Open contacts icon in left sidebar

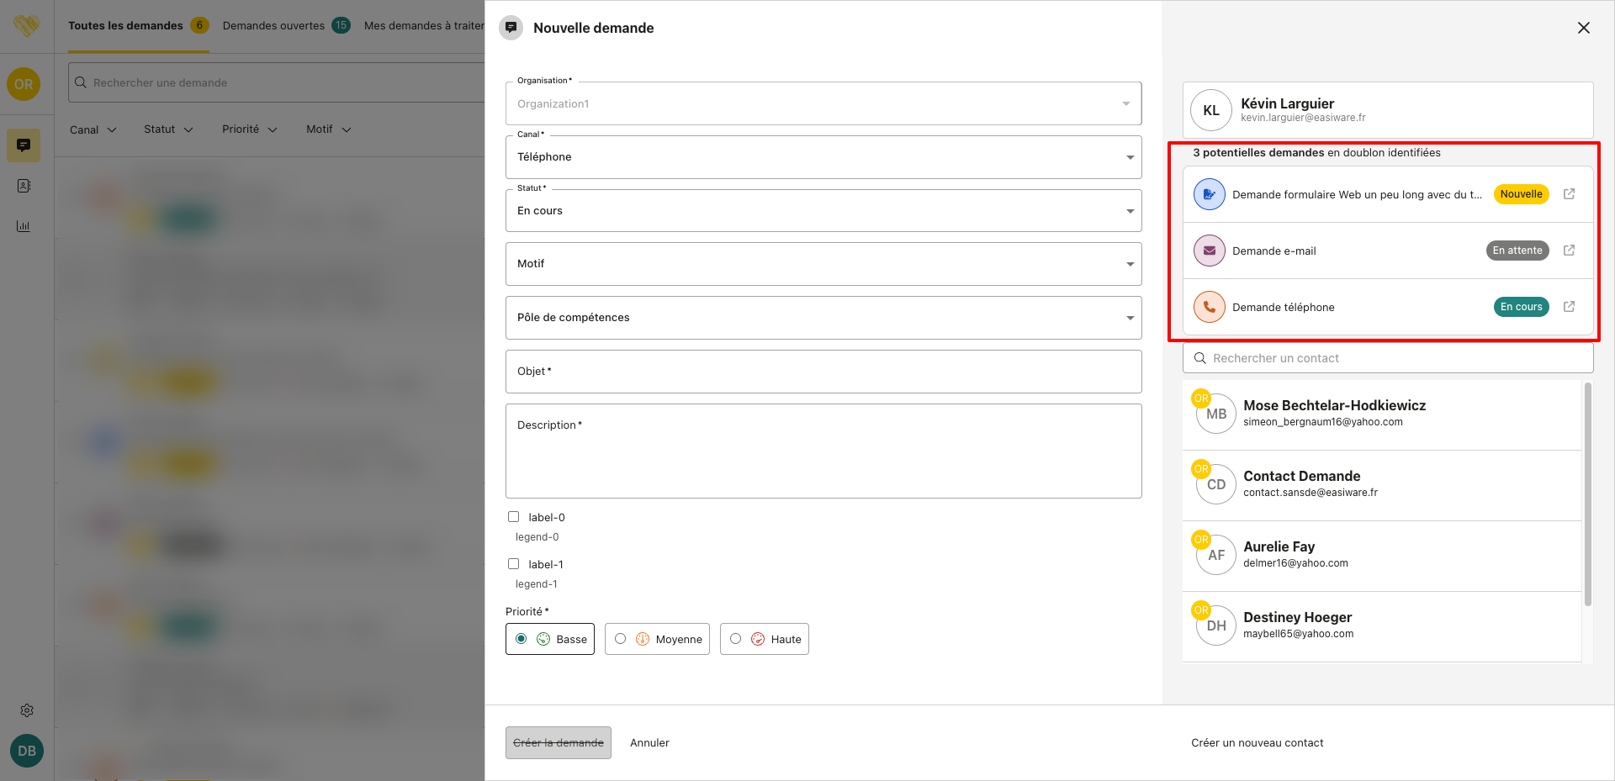pos(24,186)
